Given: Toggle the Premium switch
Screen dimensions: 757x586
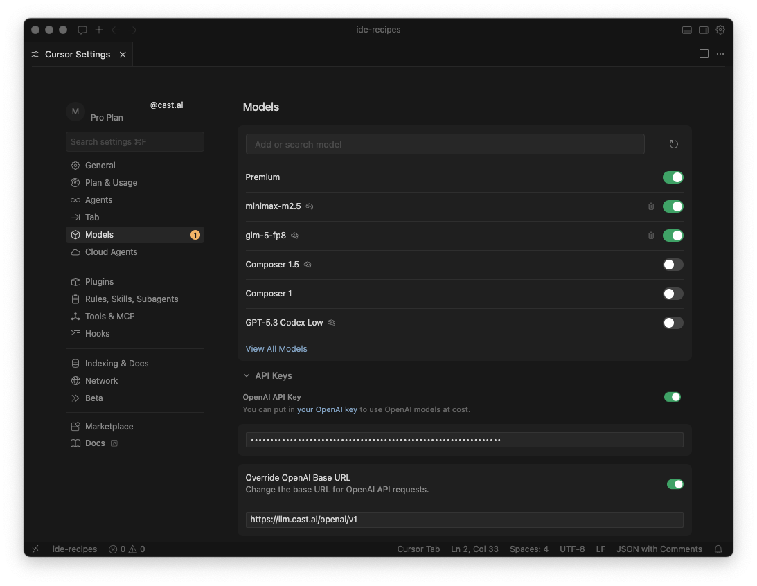Looking at the screenshot, I should (673, 177).
